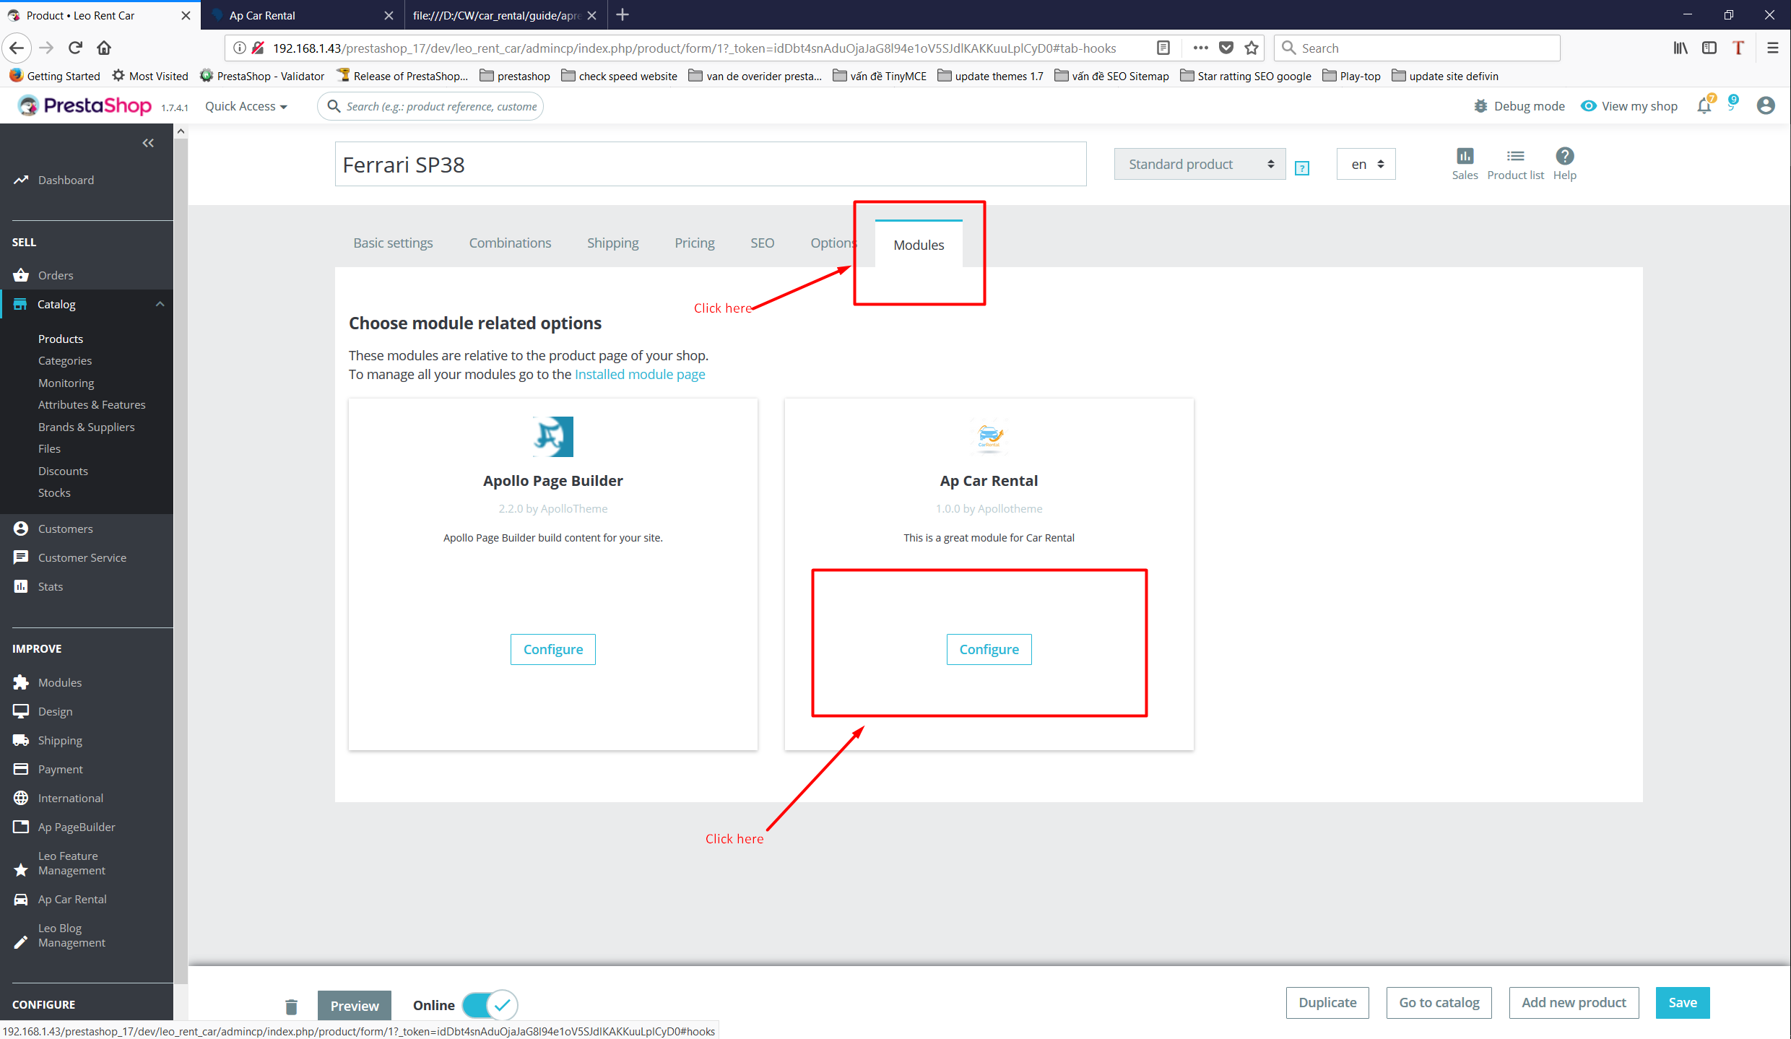The image size is (1791, 1039).
Task: Open Quick Access dropdown menu
Action: tap(243, 106)
